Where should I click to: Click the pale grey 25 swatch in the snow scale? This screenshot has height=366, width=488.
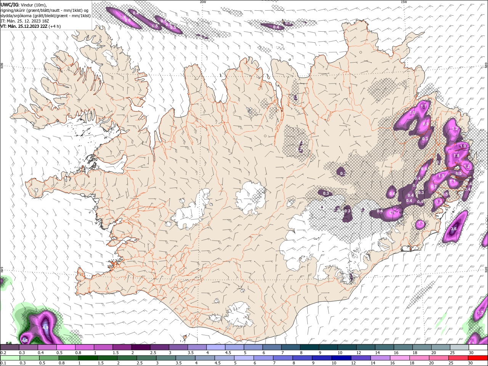coord(459,347)
